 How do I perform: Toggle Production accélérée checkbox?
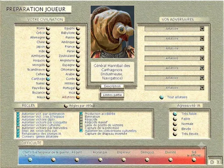point(81,114)
